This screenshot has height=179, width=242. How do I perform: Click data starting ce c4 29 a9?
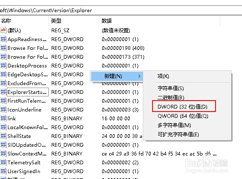click(159, 154)
